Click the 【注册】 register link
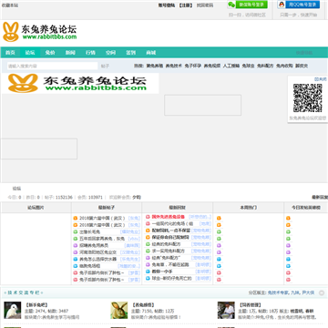Image resolution: width=328 pixels, height=328 pixels. 186,5
